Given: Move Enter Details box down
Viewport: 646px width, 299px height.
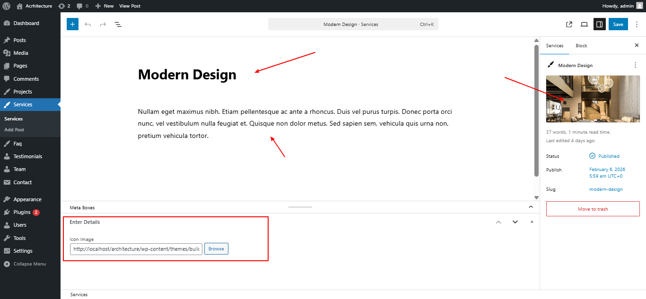Looking at the screenshot, I should [515, 222].
